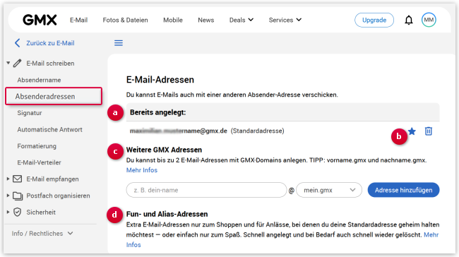Image resolution: width=459 pixels, height=257 pixels.
Task: Click the star icon for standard address
Action: click(x=412, y=131)
